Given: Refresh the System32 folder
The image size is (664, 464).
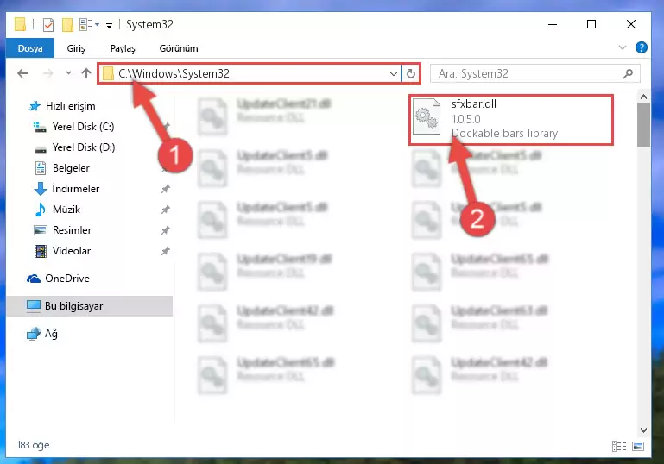Looking at the screenshot, I should click(x=410, y=74).
